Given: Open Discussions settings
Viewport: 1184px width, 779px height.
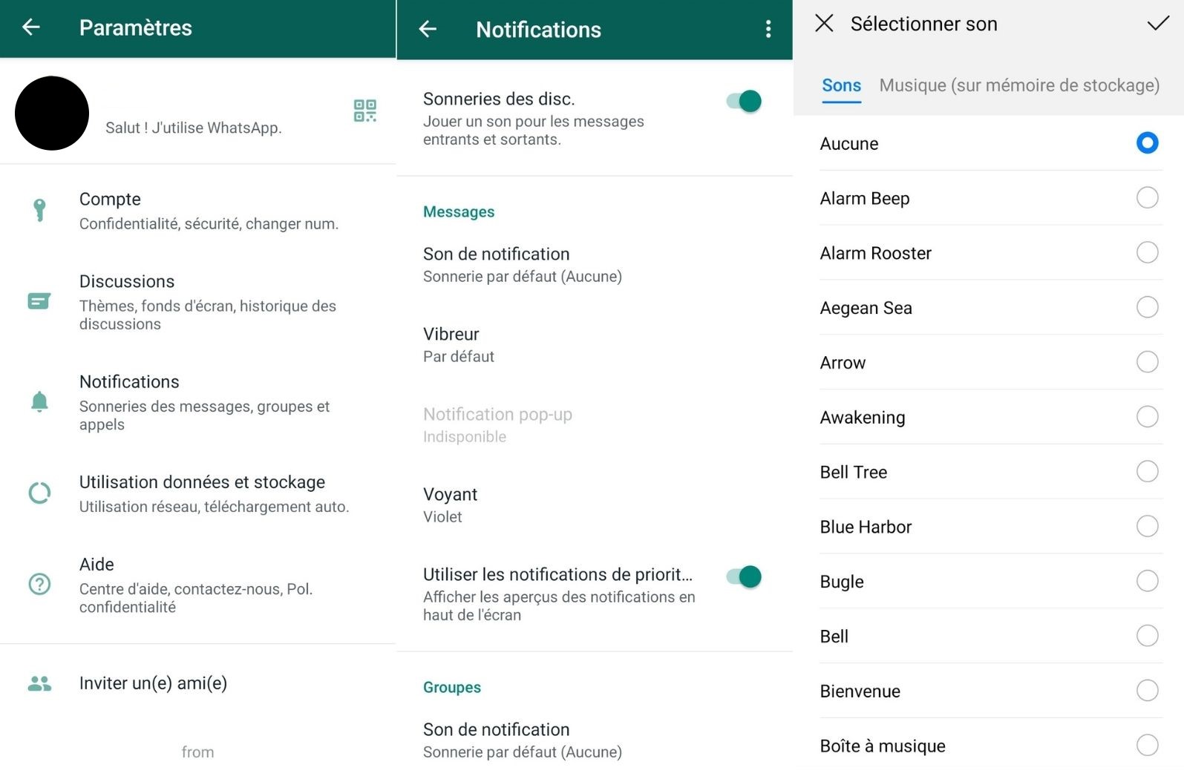Looking at the screenshot, I should pyautogui.click(x=197, y=302).
